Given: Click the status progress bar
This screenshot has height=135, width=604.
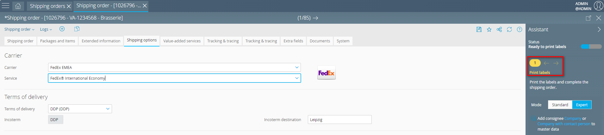Looking at the screenshot, I should click(591, 46).
